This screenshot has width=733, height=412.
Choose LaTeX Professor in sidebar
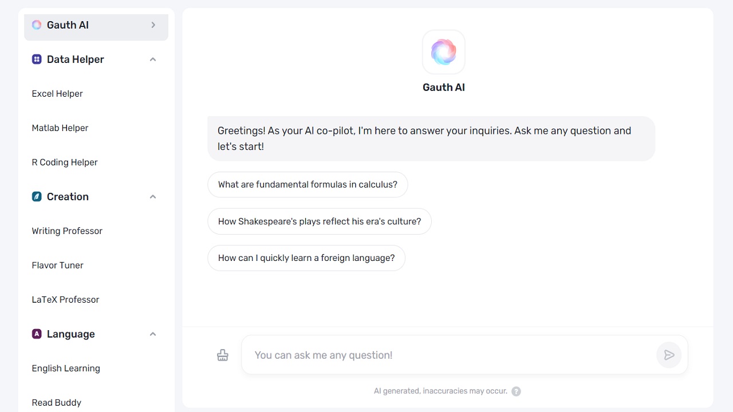pos(65,300)
